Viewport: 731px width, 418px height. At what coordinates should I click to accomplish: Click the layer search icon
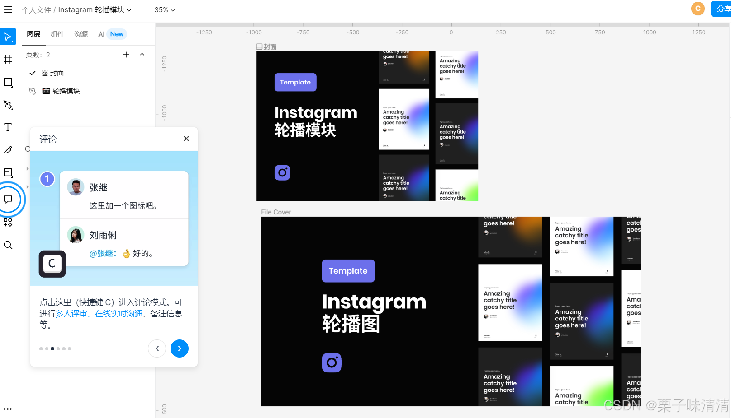pyautogui.click(x=28, y=149)
